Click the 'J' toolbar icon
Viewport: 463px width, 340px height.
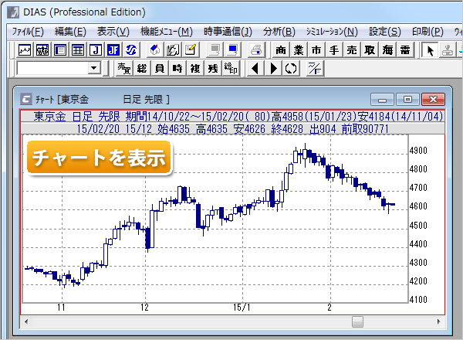pyautogui.click(x=96, y=50)
